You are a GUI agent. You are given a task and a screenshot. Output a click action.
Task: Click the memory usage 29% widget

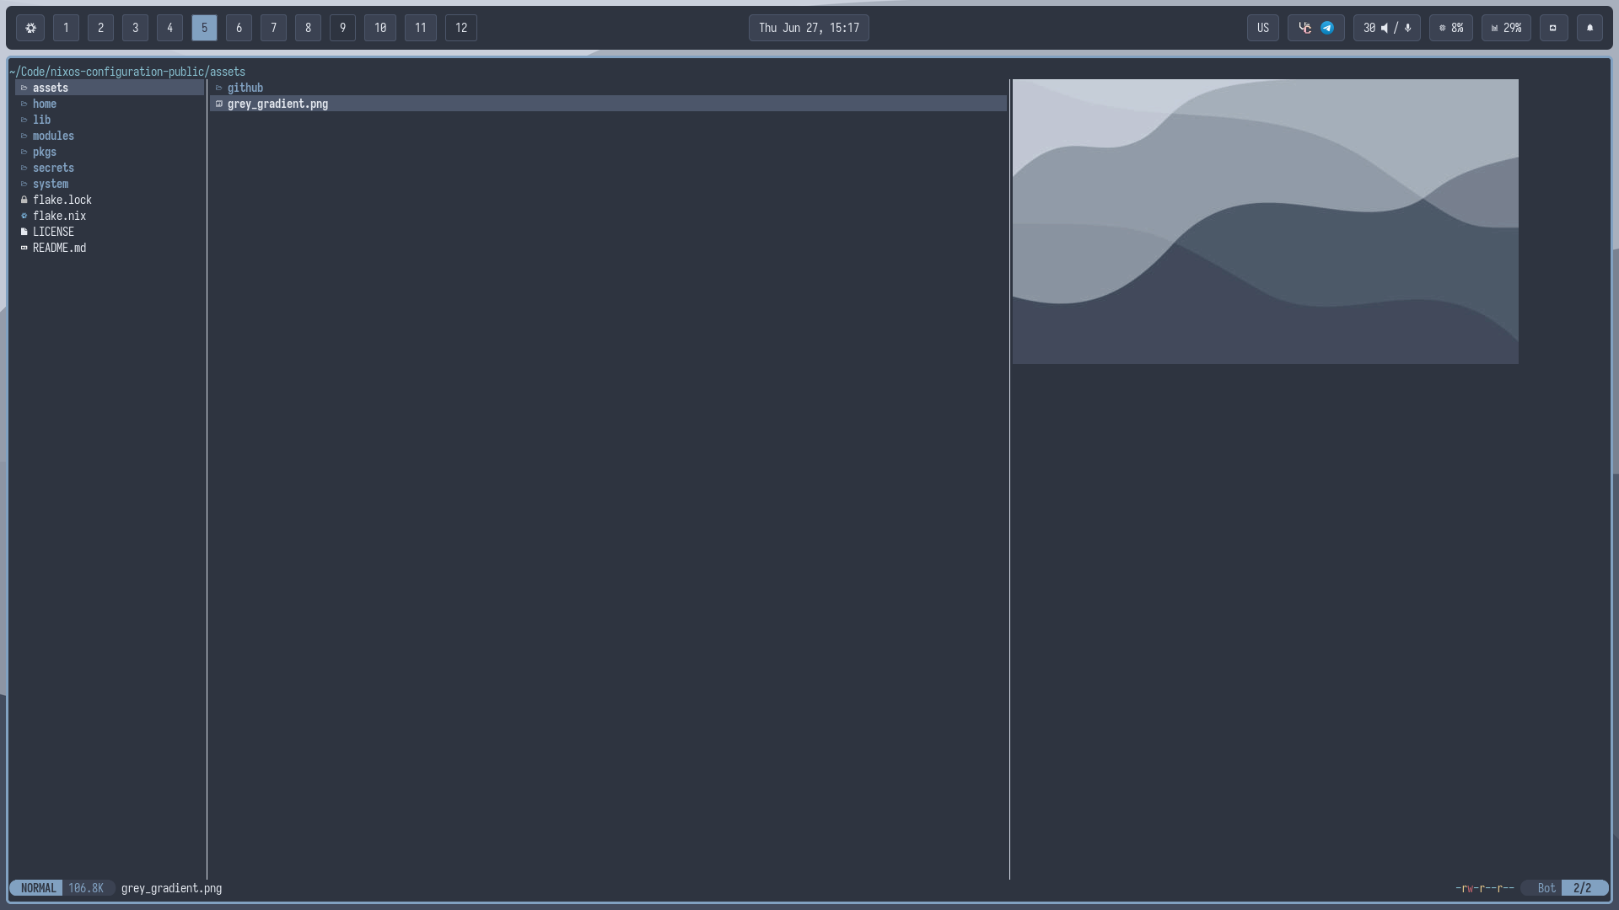1506,28
